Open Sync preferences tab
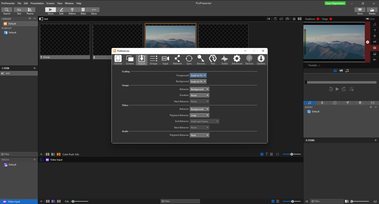 189,60
